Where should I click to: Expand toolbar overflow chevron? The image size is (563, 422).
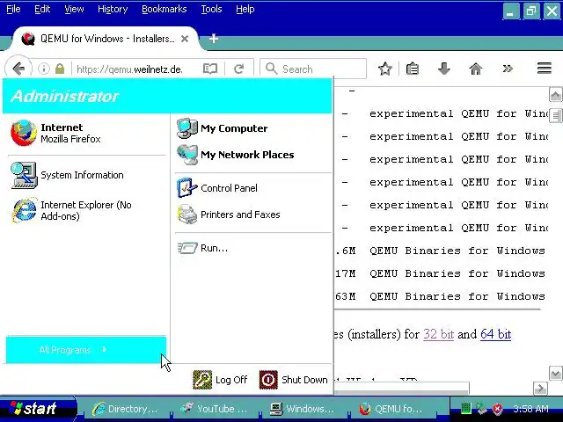pyautogui.click(x=508, y=69)
